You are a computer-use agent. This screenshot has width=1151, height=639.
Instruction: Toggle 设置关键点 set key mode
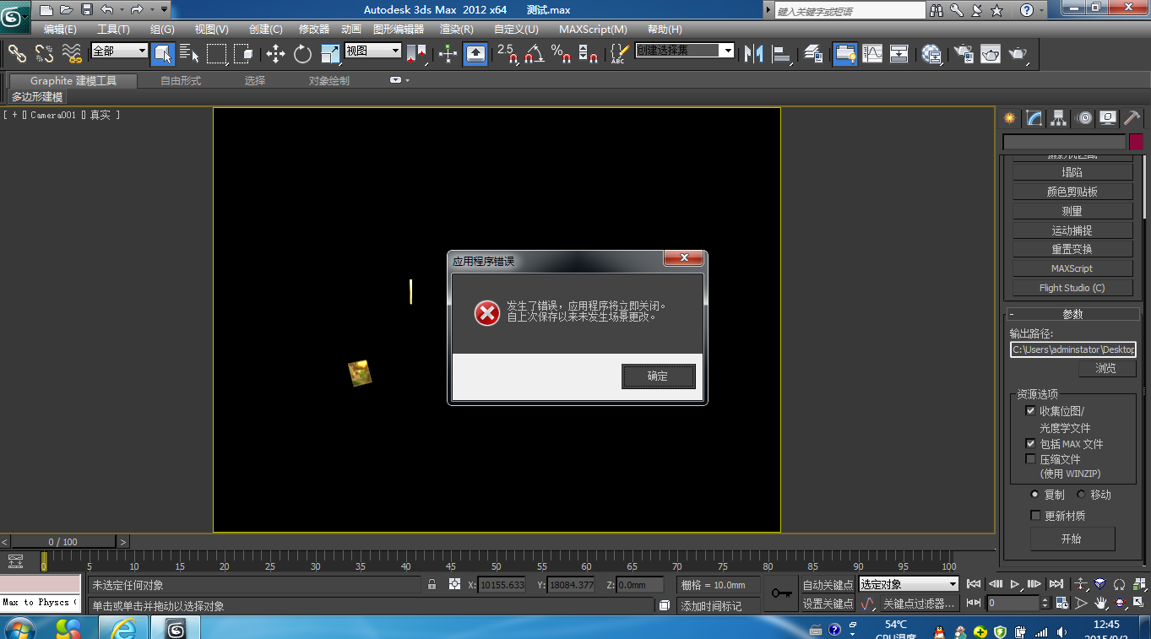point(827,604)
